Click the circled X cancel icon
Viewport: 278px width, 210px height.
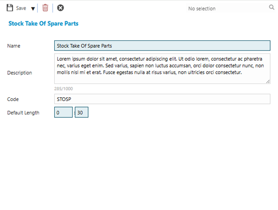(x=61, y=8)
